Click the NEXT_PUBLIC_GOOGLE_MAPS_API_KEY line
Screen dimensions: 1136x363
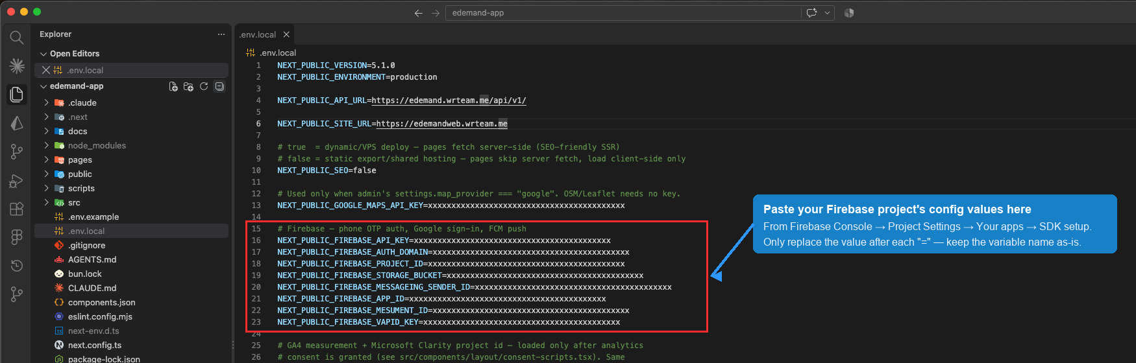451,205
